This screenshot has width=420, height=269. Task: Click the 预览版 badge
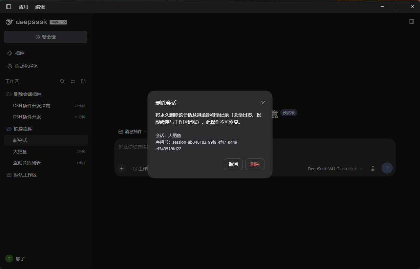coord(289,113)
